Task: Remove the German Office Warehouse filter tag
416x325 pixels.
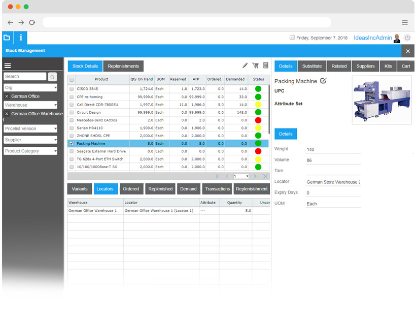Action: click(x=7, y=114)
